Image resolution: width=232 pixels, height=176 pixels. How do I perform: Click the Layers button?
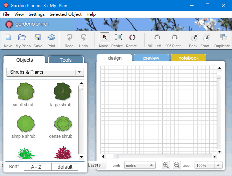tap(94, 165)
